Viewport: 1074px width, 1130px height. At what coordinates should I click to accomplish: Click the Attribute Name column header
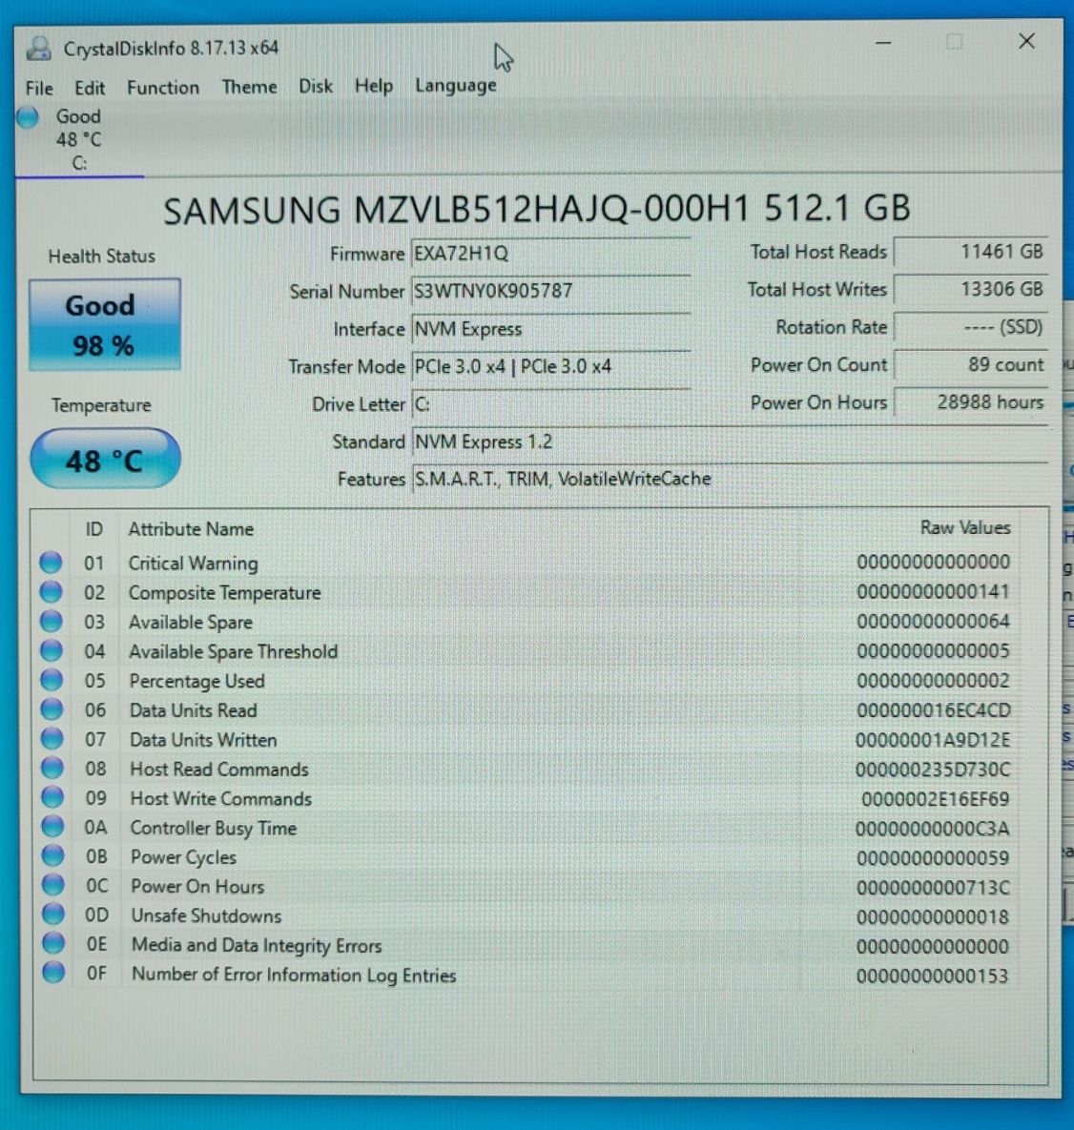[191, 529]
